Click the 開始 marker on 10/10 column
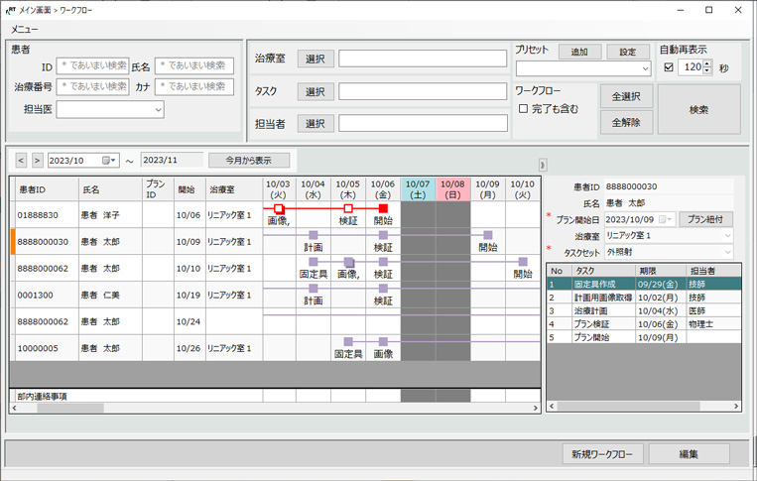This screenshot has height=481, width=757. (x=523, y=262)
